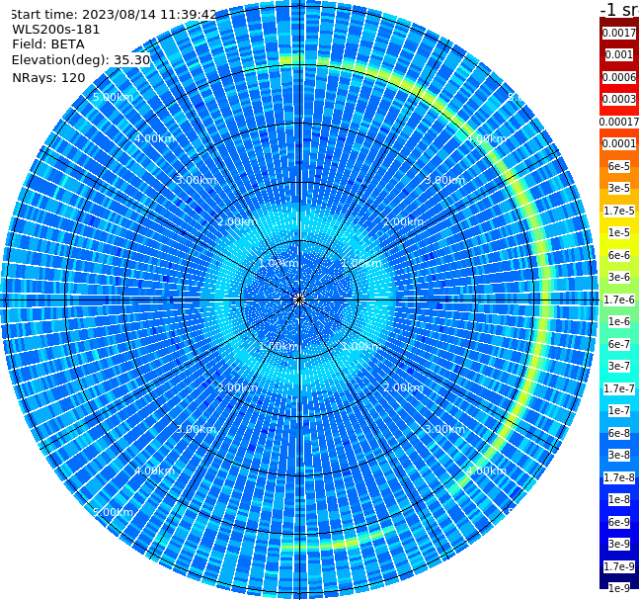Viewport: 639px width, 600px height.
Task: Click the NRays: 120 label
Action: point(48,77)
